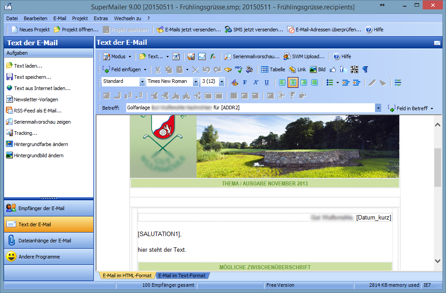Image resolution: width=446 pixels, height=293 pixels.
Task: Click the Underline formatting icon
Action: [x=267, y=82]
